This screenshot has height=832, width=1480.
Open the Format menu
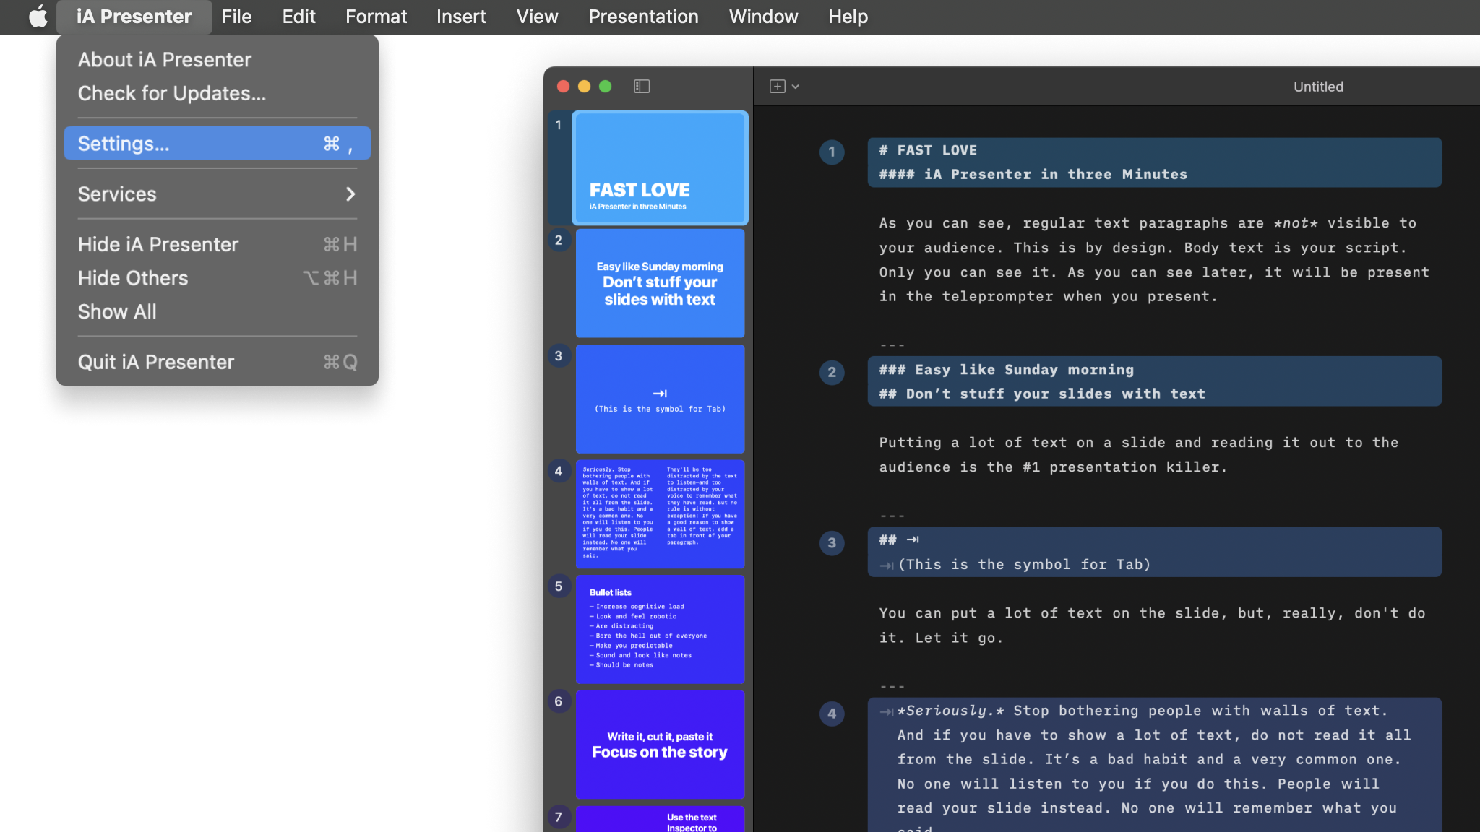point(376,17)
